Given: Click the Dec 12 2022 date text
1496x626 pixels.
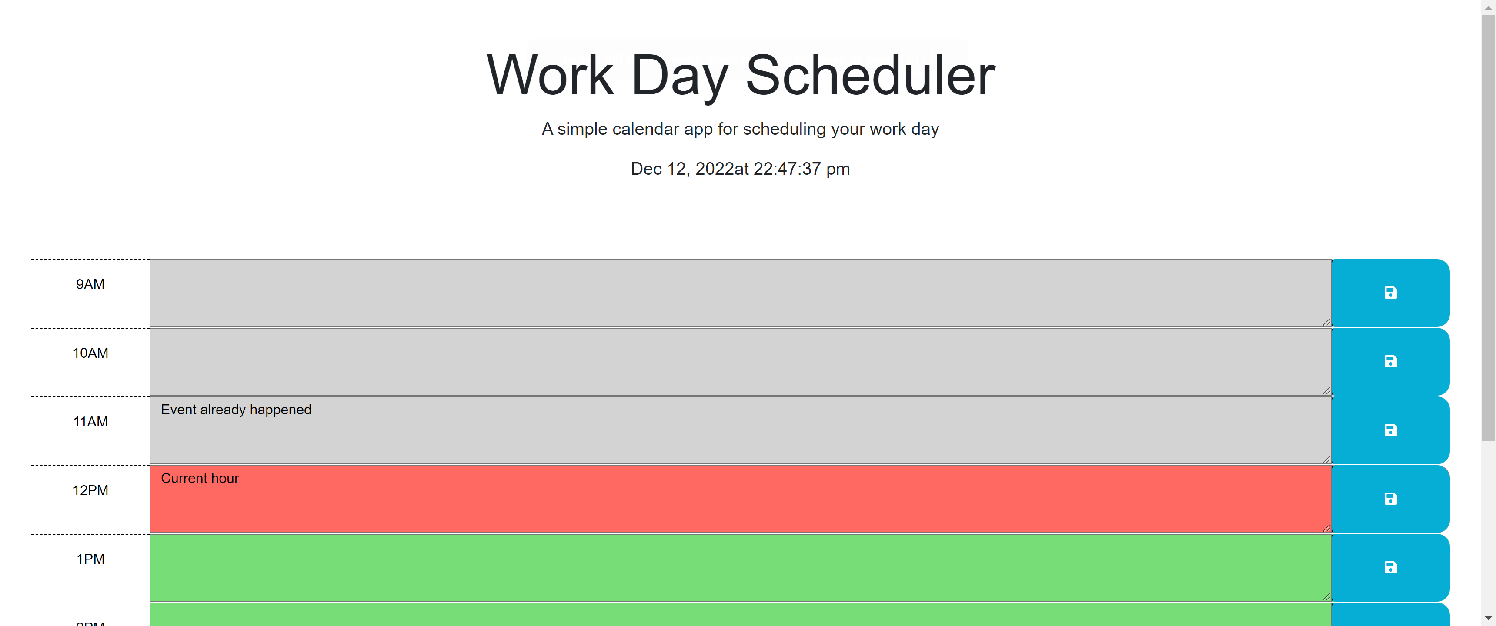Looking at the screenshot, I should 740,168.
